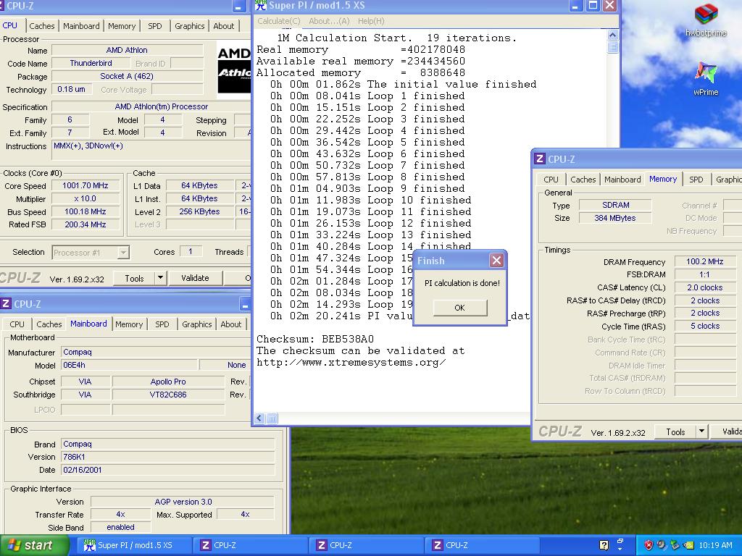Click the VT82C686 southbridge field

(x=168, y=395)
